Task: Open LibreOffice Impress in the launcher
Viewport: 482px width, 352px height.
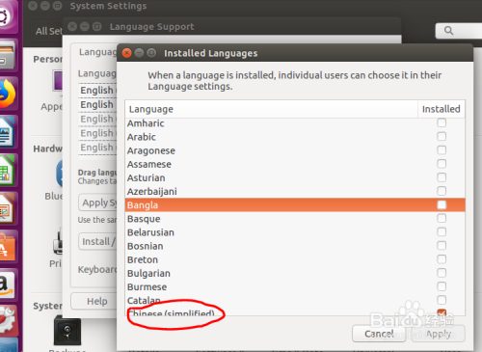Action: [x=7, y=209]
